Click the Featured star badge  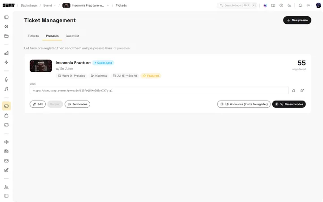pos(151,76)
